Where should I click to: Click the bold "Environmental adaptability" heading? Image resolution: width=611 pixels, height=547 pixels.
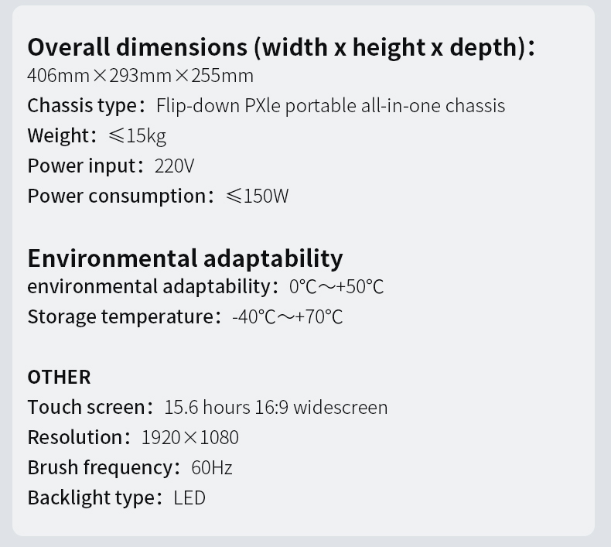(185, 257)
